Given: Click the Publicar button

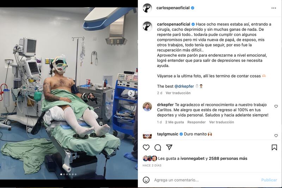Looking at the screenshot, I should 269,180.
